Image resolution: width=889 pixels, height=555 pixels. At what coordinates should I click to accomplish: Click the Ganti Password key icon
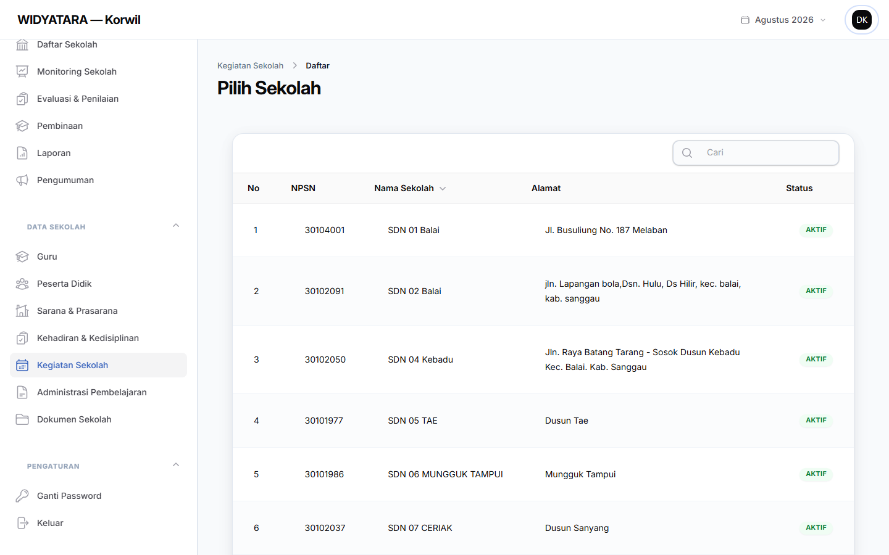22,496
